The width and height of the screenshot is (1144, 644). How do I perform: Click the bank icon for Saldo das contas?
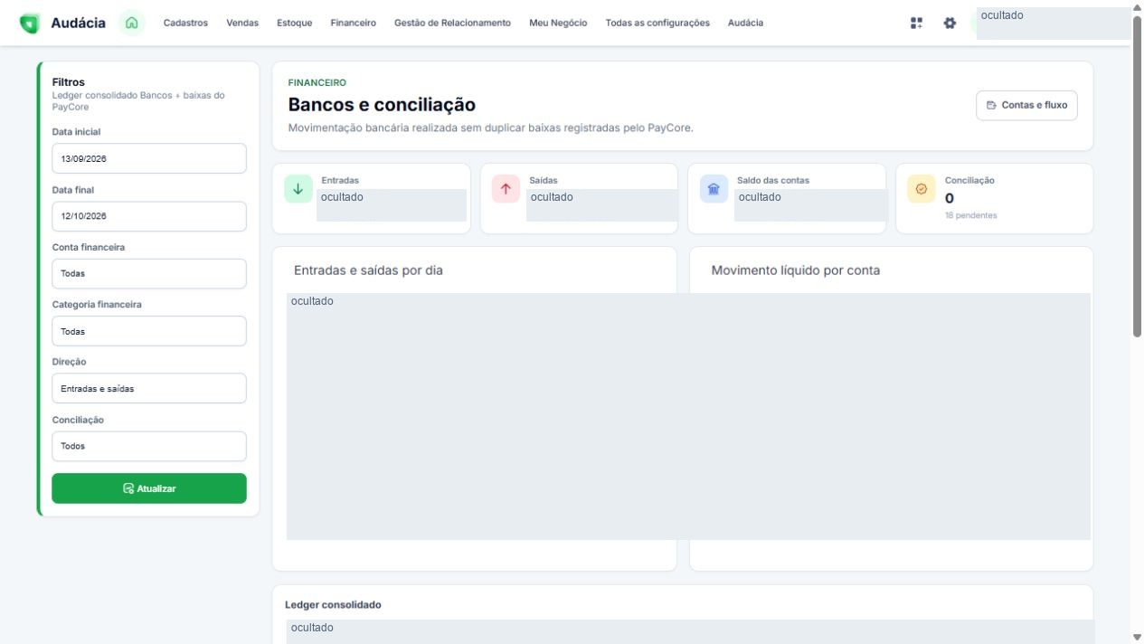point(714,188)
